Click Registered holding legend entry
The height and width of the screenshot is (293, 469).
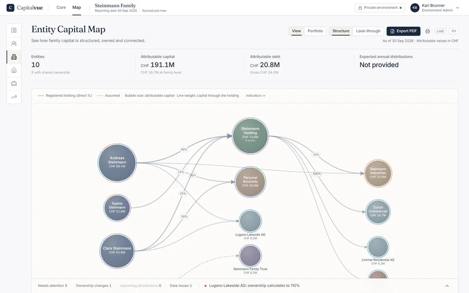[x=65, y=96]
